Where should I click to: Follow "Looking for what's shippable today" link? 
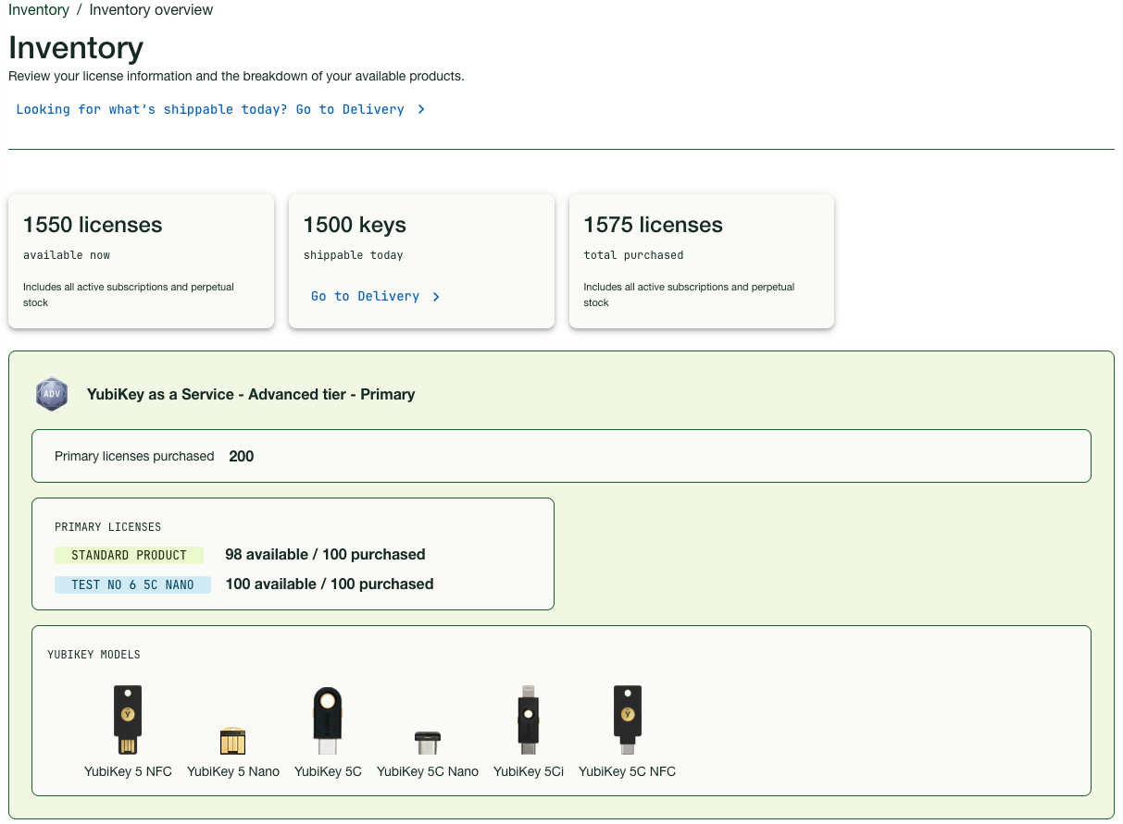click(210, 109)
